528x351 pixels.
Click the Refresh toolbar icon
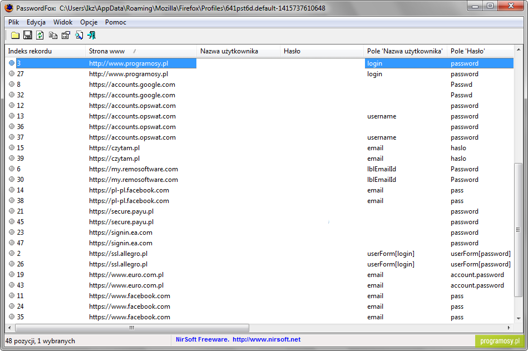(40, 36)
